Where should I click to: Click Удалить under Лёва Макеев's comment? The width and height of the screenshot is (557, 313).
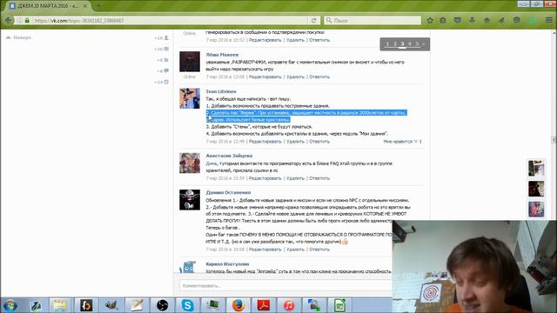[296, 77]
